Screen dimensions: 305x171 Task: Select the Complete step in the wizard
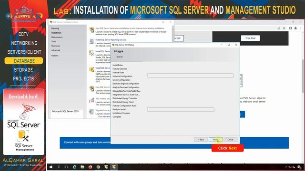(117, 117)
